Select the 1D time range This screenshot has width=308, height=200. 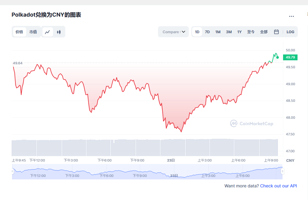coord(197,32)
